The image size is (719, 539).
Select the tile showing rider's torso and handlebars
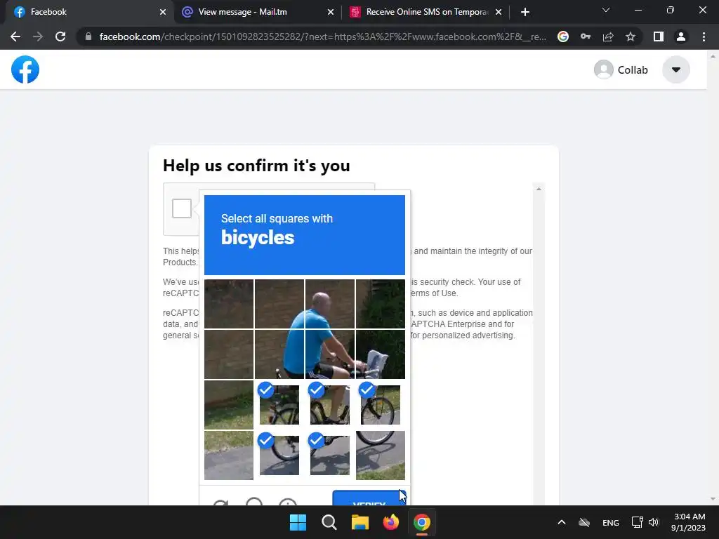pos(330,354)
